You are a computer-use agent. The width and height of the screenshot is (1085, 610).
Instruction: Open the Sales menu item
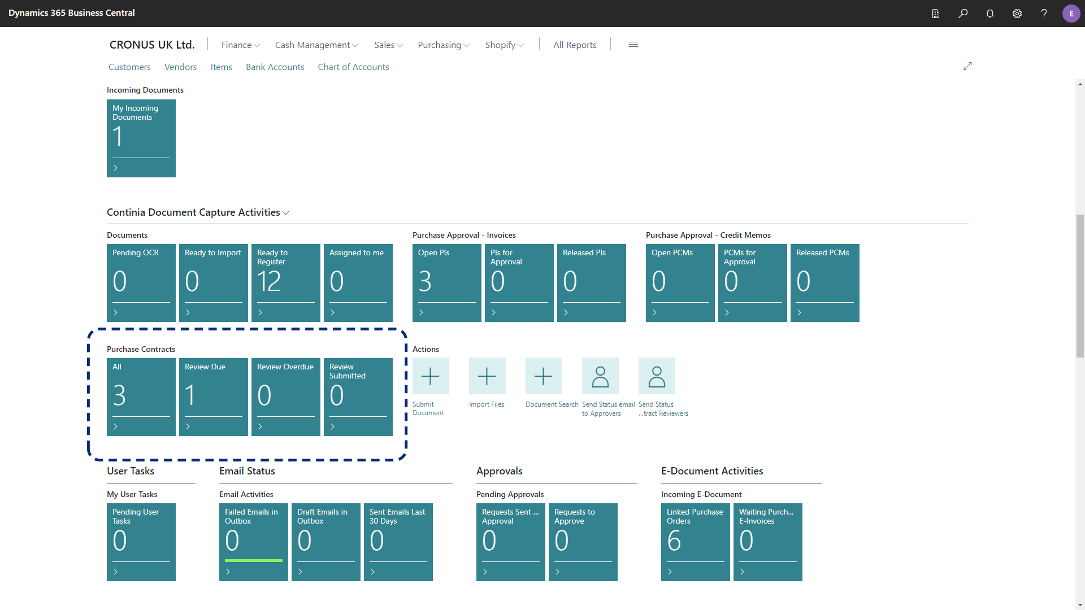coord(385,45)
